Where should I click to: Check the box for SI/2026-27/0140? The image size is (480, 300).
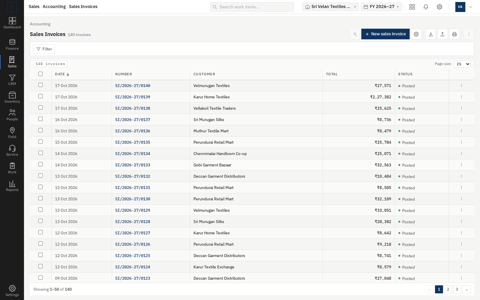click(x=40, y=85)
